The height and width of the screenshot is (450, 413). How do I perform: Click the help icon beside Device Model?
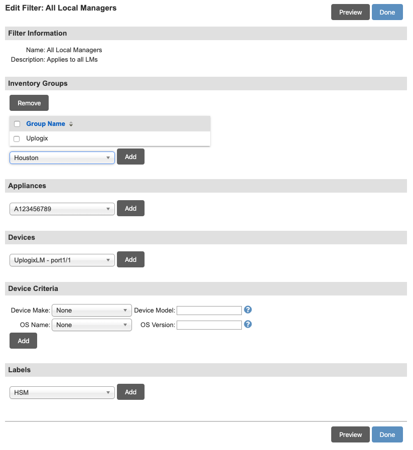(x=247, y=310)
